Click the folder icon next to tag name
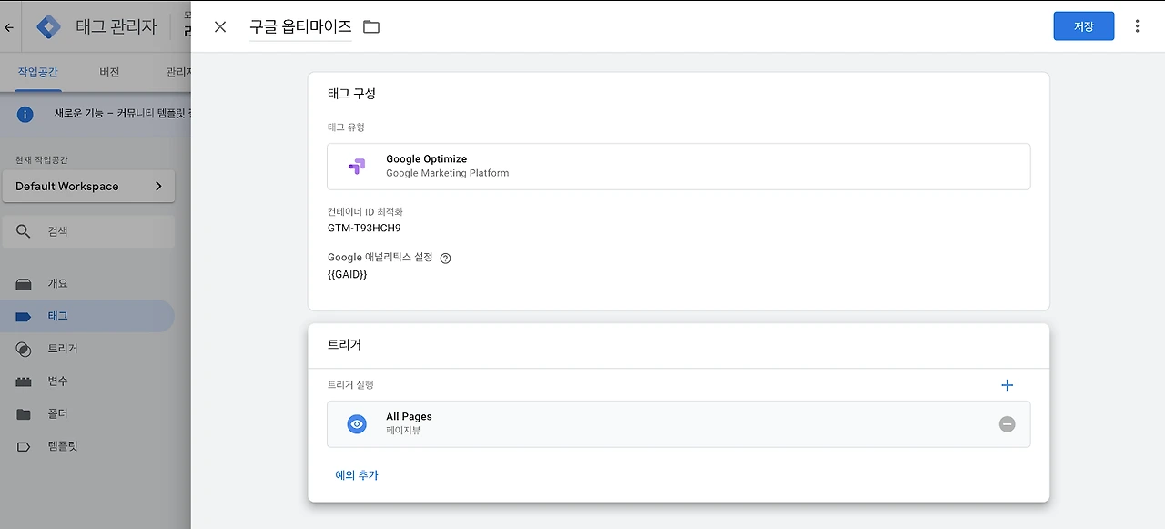The width and height of the screenshot is (1165, 529). click(x=371, y=27)
